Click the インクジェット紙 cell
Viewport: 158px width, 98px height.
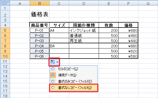[84, 30]
